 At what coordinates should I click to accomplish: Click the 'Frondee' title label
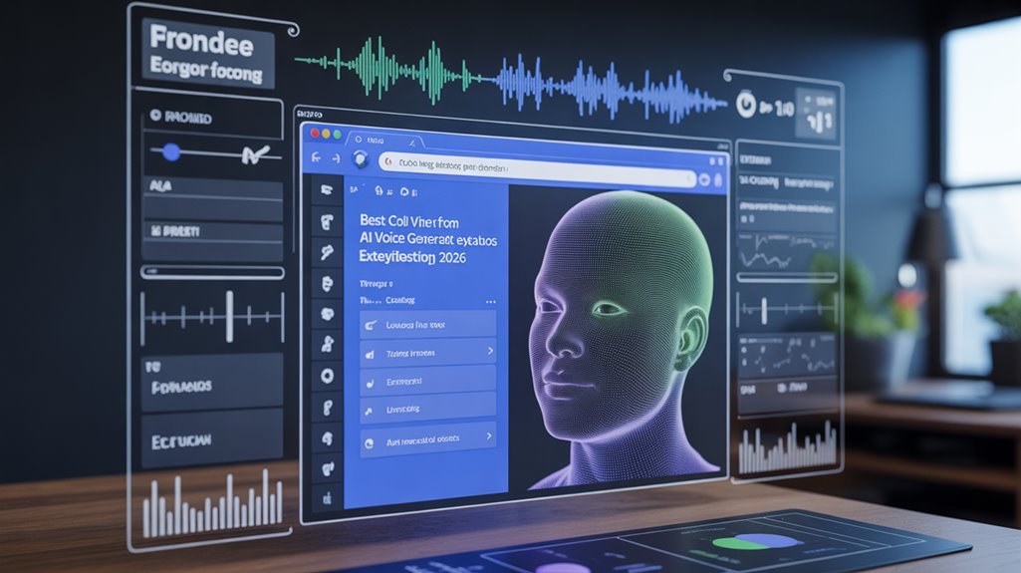pyautogui.click(x=201, y=42)
